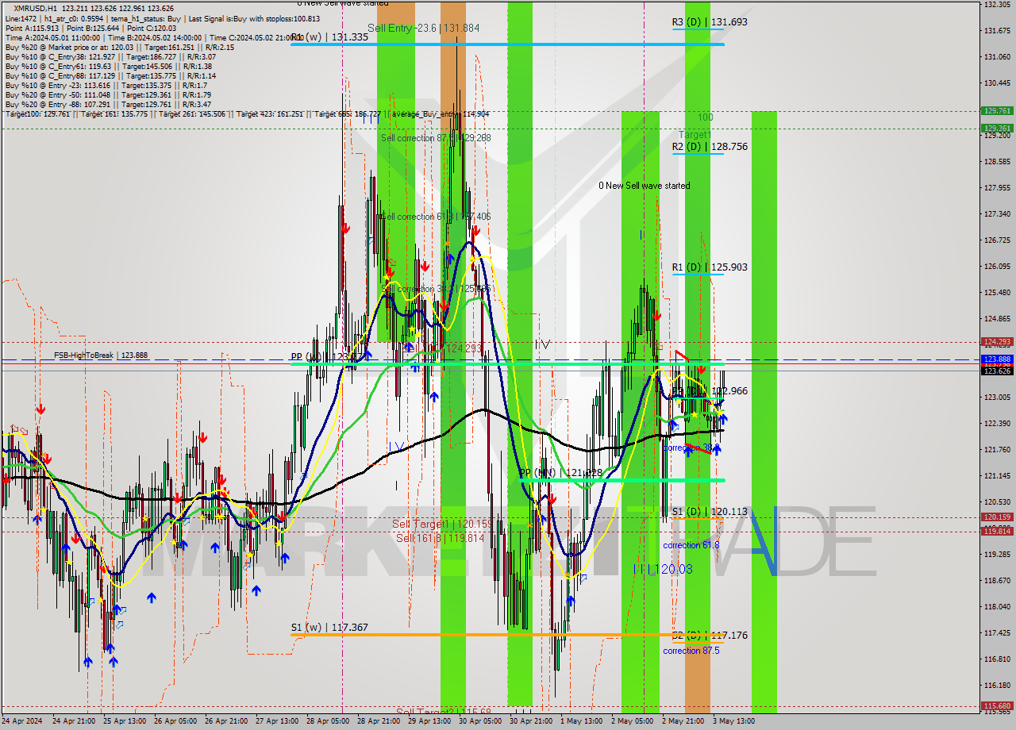
Task: Click the '3 May 13:00' time axis label
Action: 733,722
